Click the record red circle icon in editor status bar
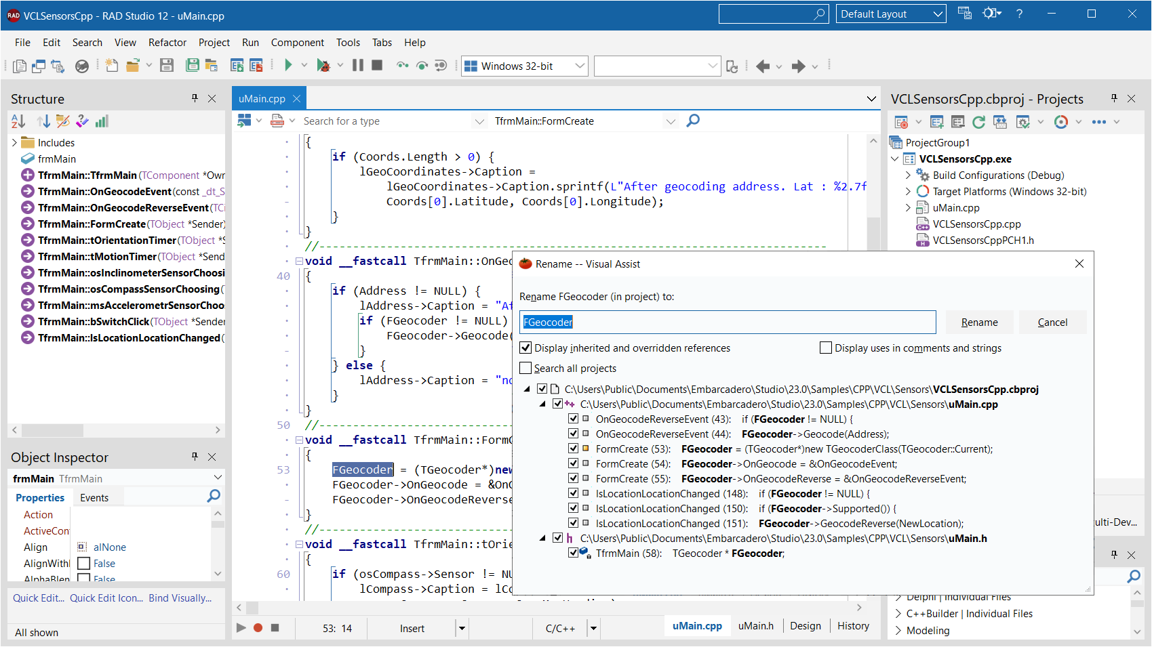Screen dimensions: 1152x647 [258, 628]
